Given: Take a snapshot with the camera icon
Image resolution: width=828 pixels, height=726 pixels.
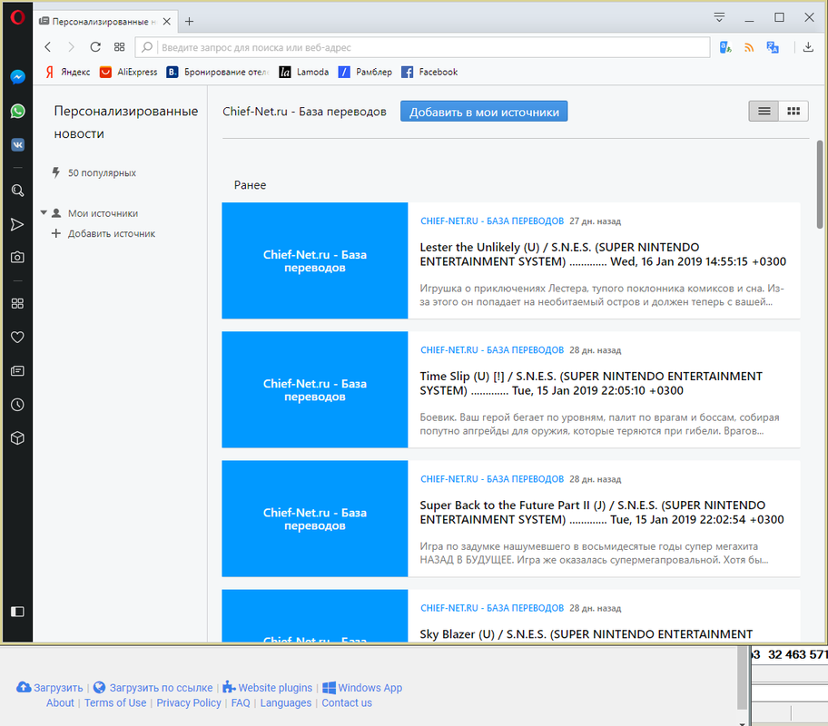Looking at the screenshot, I should tap(17, 257).
